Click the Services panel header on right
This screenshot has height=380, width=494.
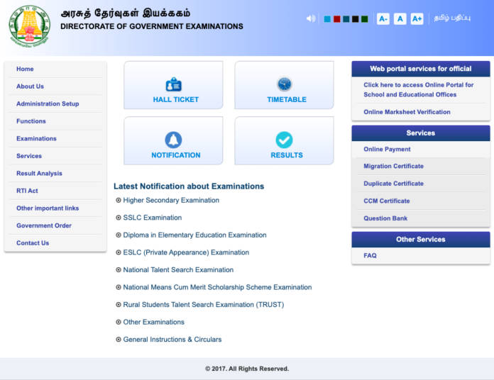(x=421, y=133)
